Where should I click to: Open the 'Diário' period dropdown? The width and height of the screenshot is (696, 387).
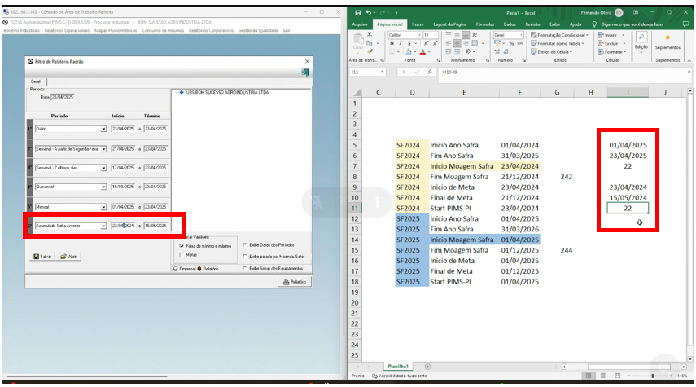tap(103, 129)
